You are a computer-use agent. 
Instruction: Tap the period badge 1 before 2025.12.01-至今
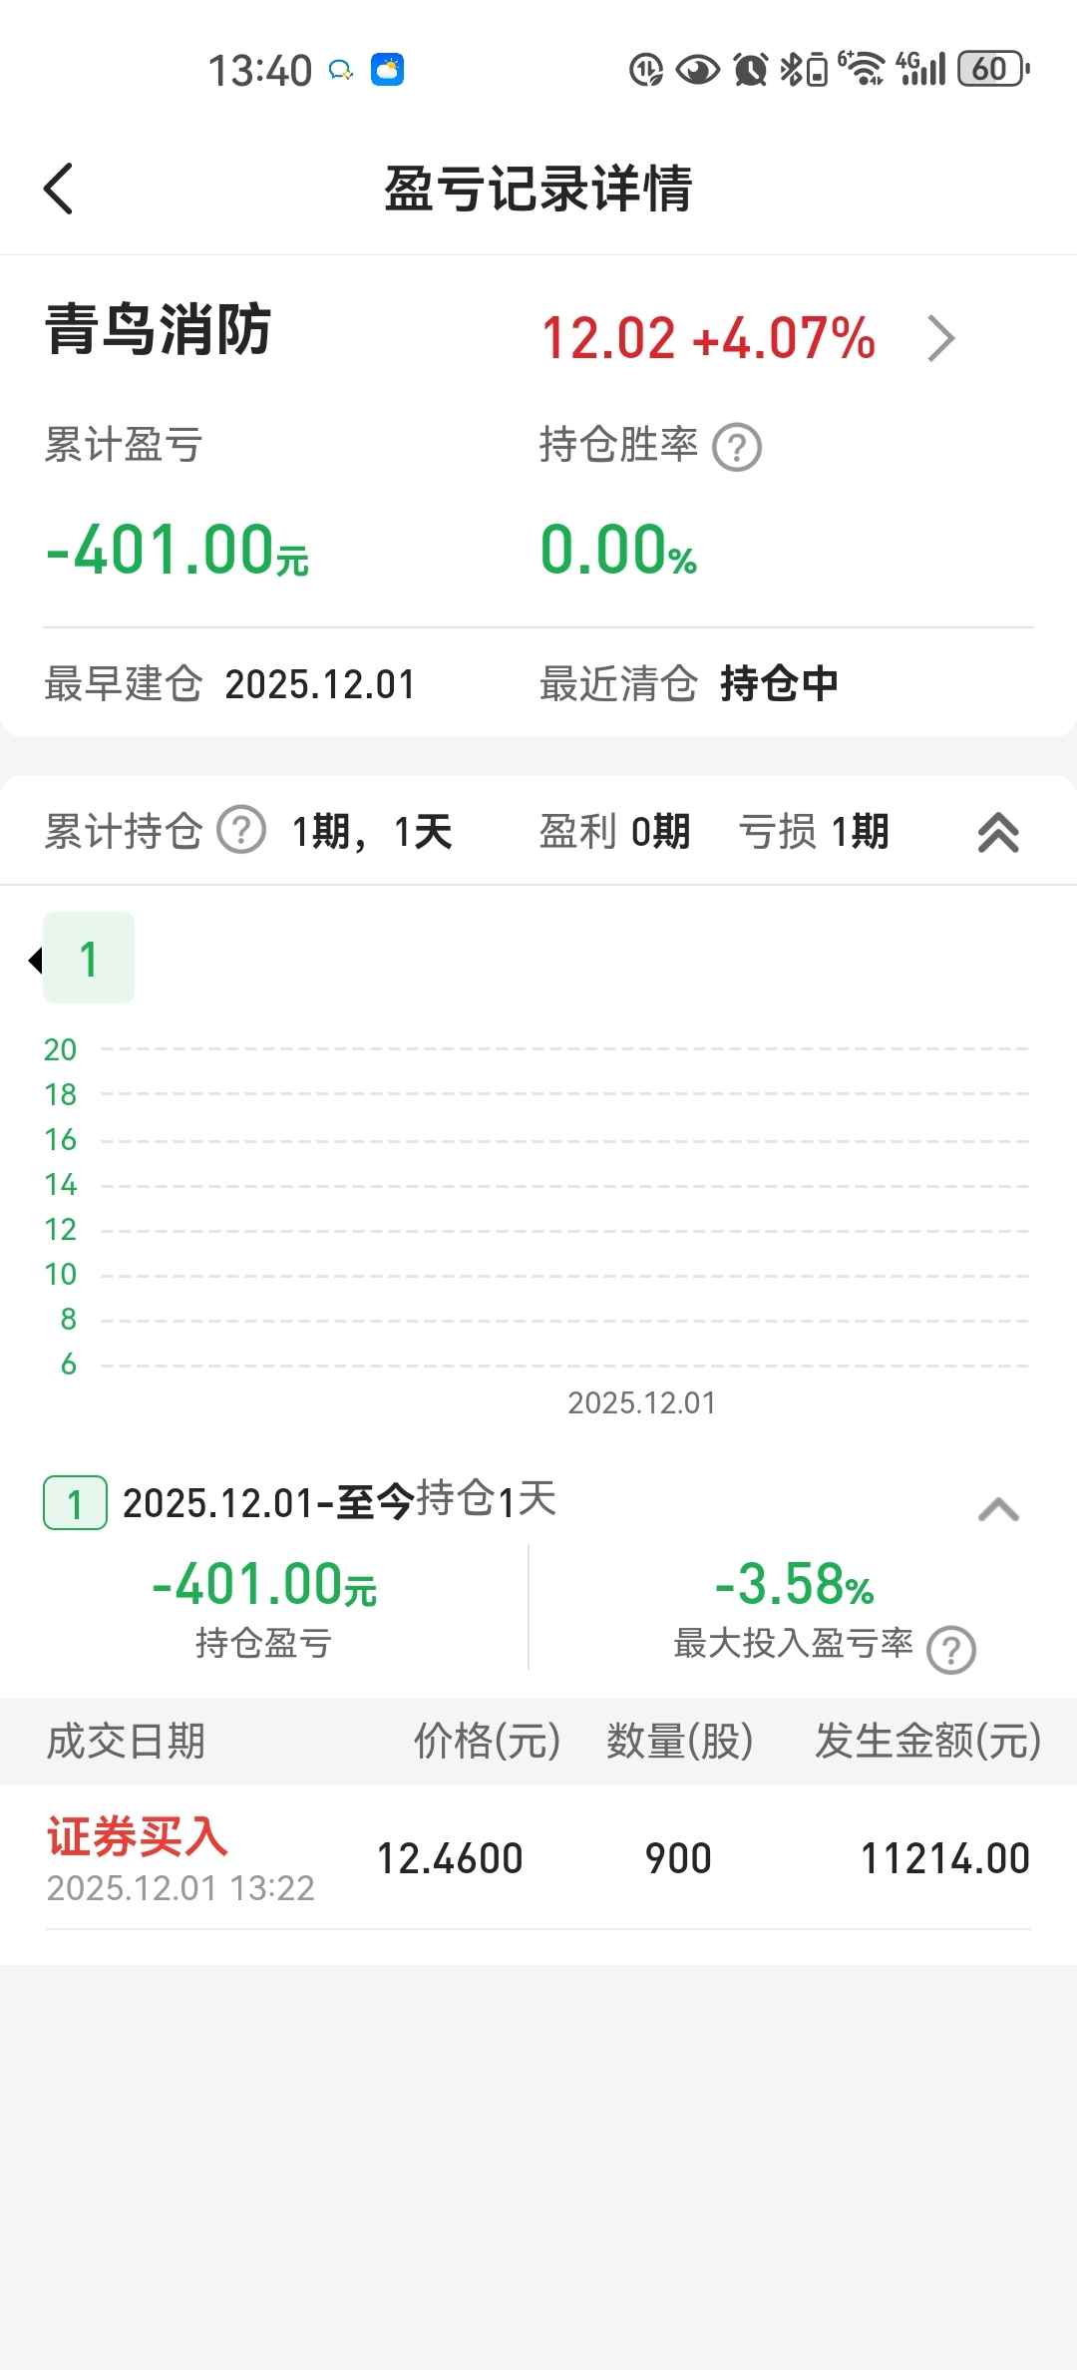[75, 1502]
